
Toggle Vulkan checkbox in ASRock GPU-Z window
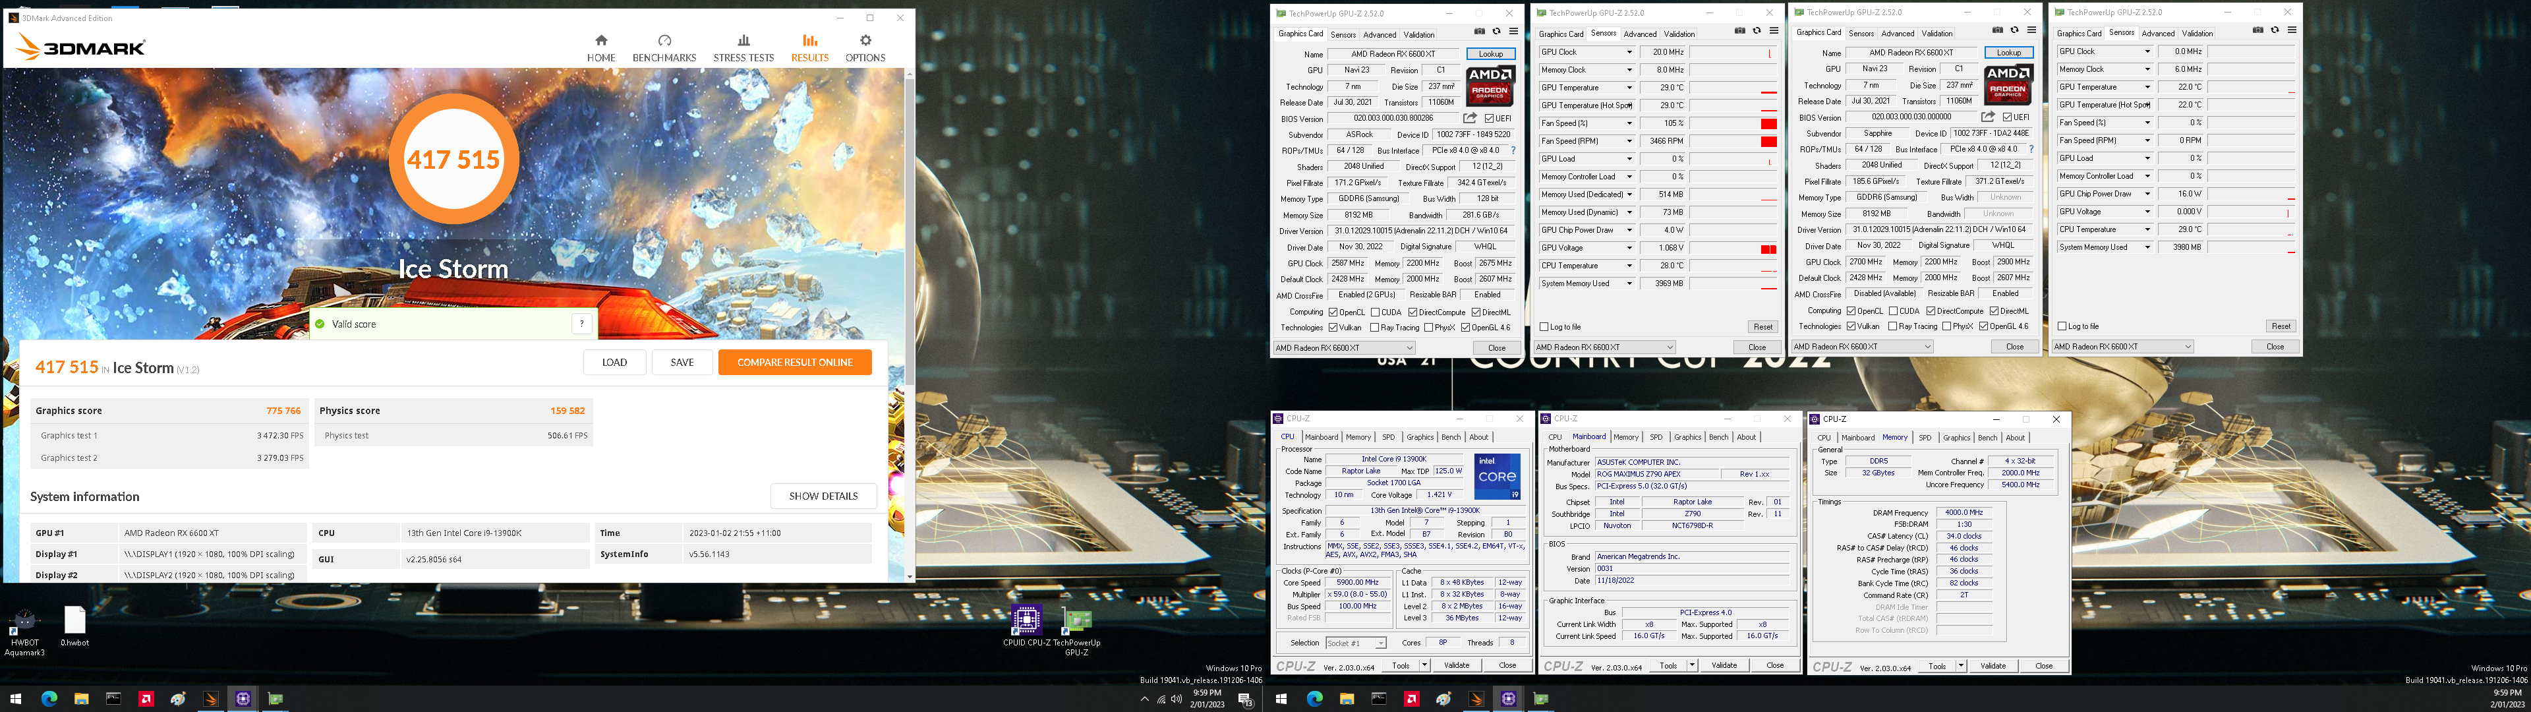point(1333,328)
